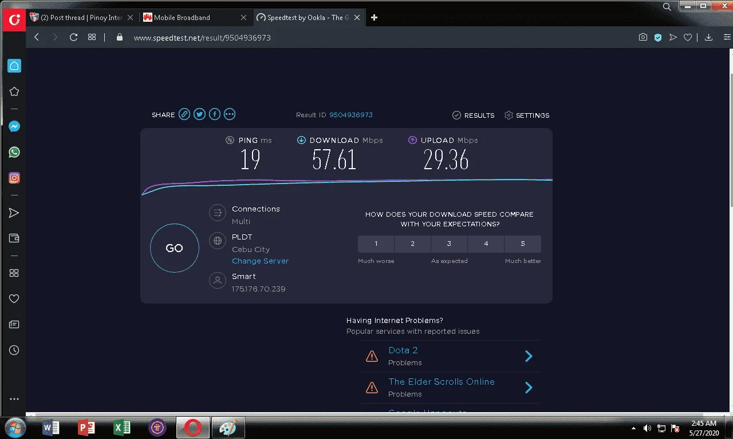This screenshot has width=733, height=439.
Task: Open the home icon in Opera sidebar
Action: [x=14, y=66]
